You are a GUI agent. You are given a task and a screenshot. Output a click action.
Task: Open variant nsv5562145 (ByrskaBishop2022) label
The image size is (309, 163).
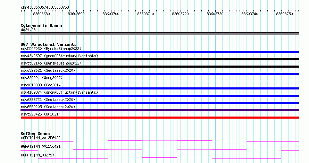click(51, 63)
